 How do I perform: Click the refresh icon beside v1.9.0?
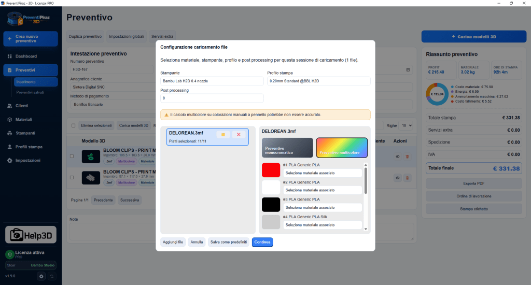click(52, 276)
